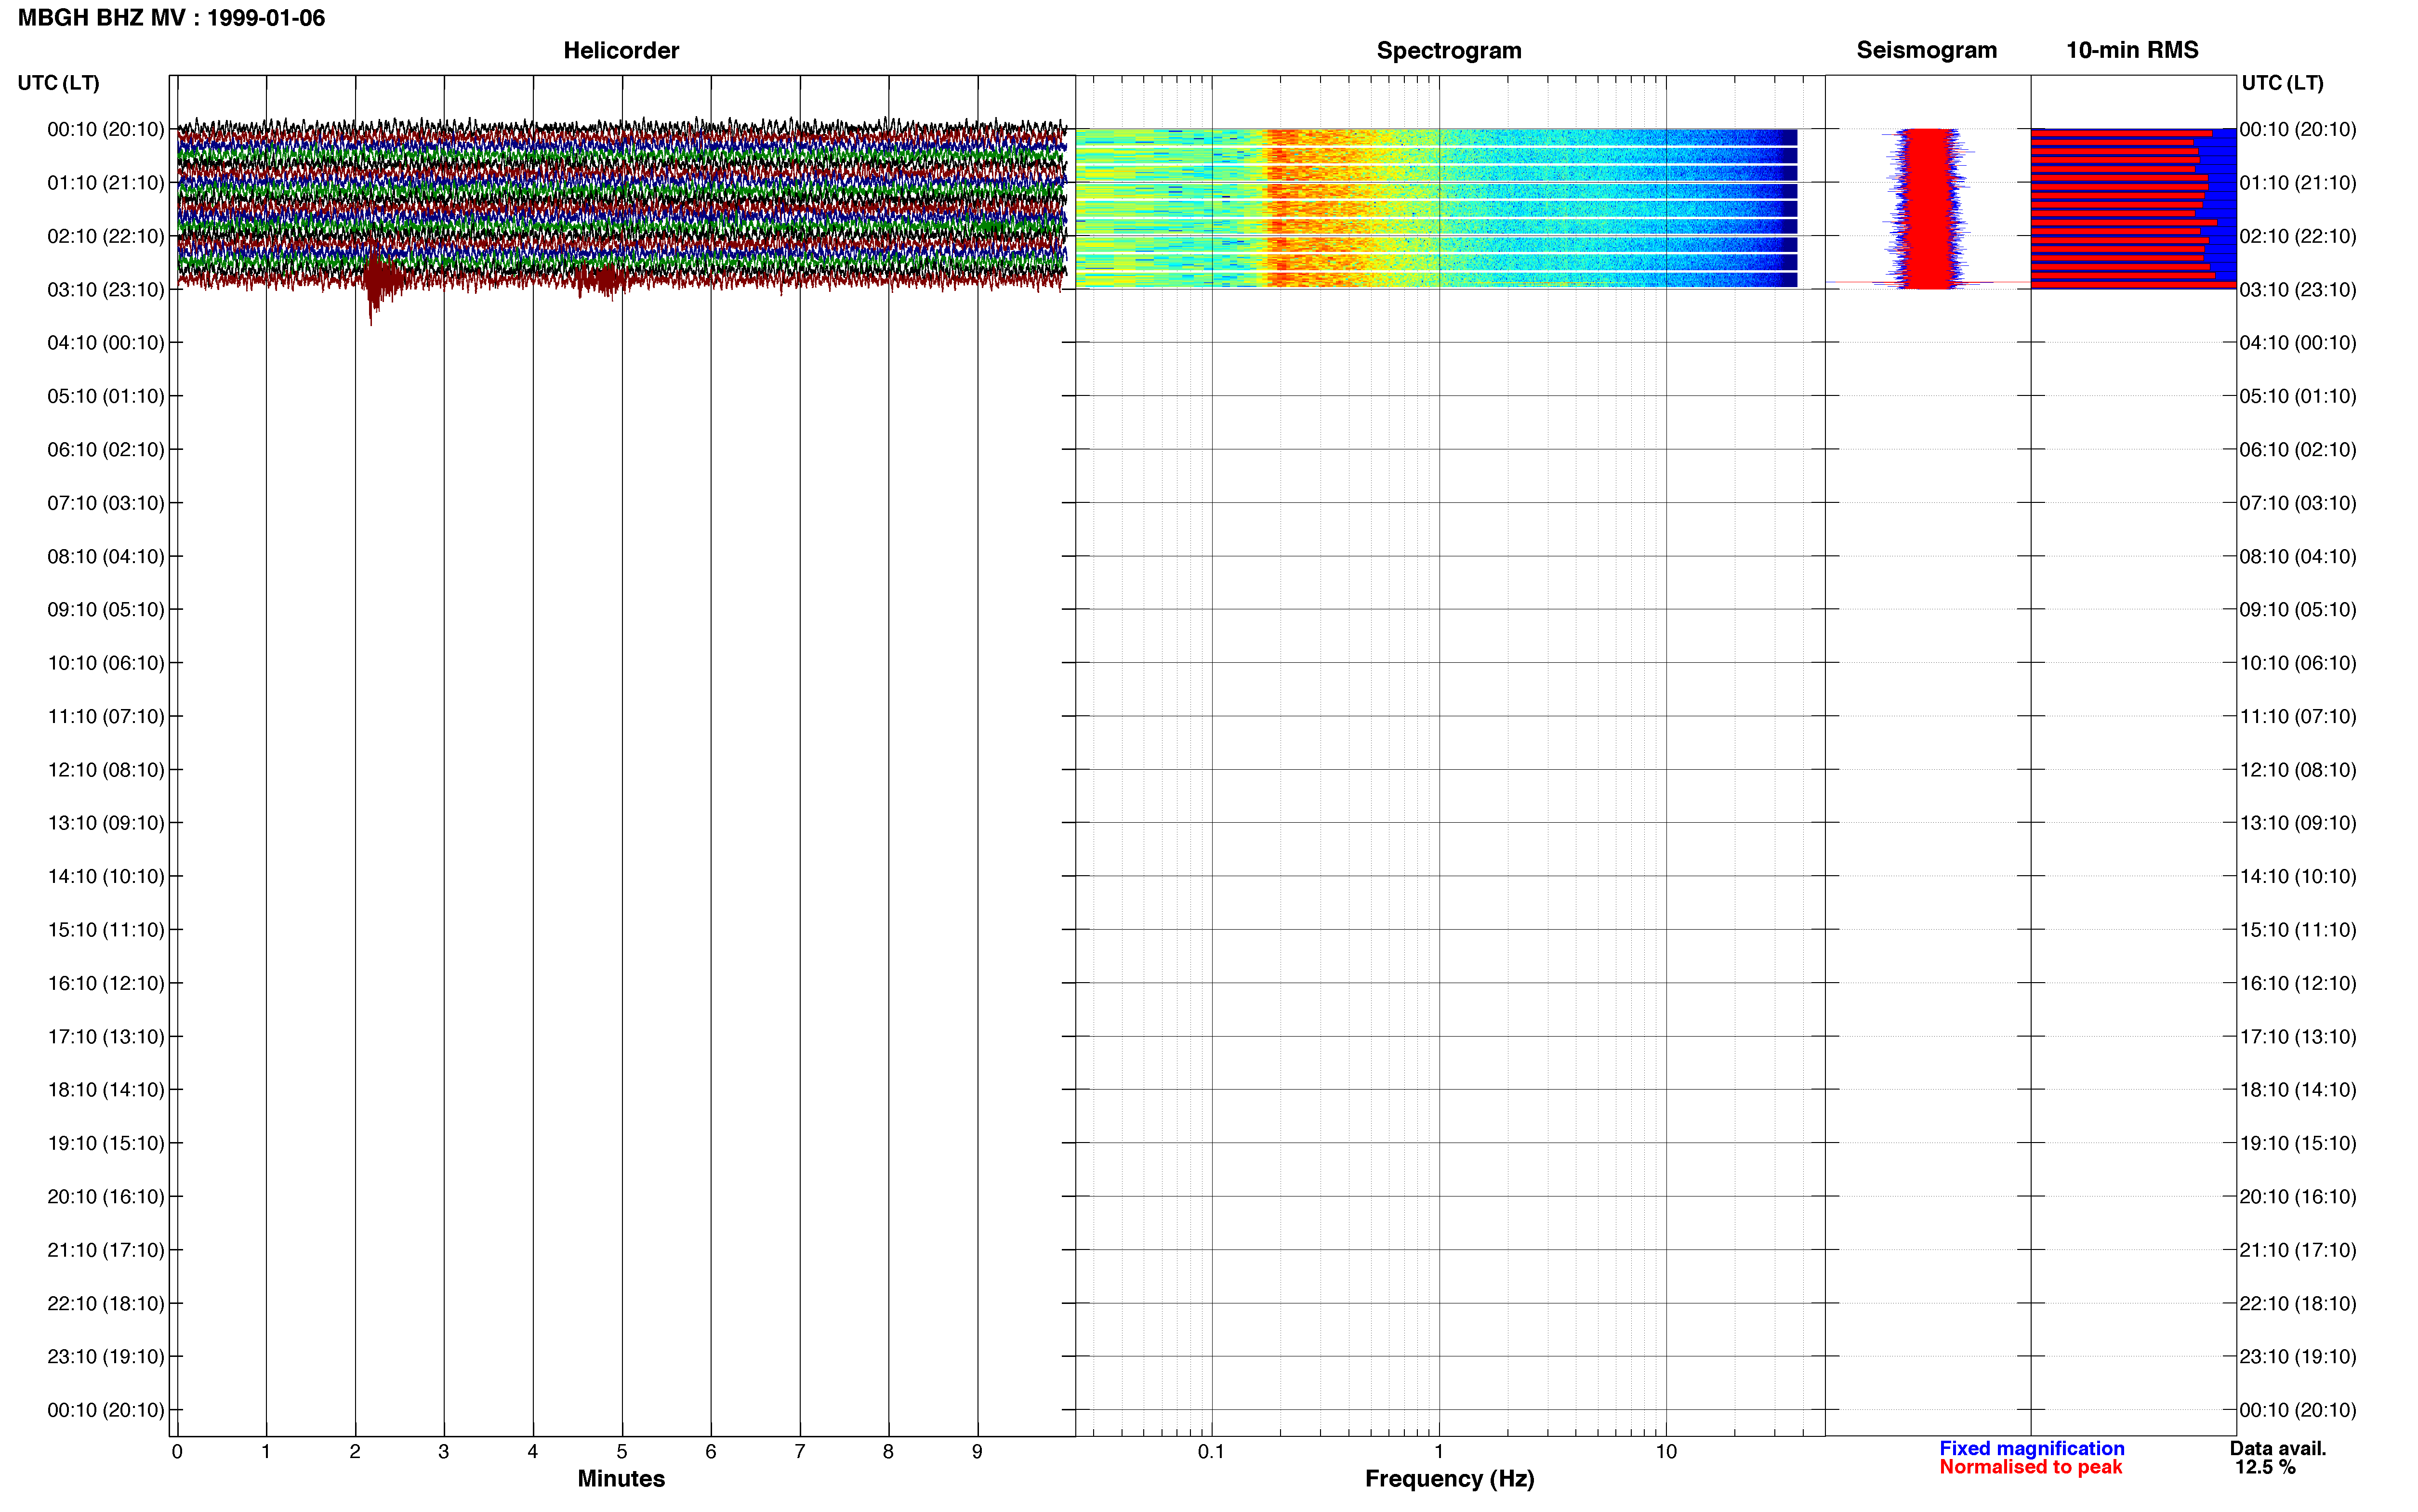Click right time label '01:10 (21:10)'
The image size is (2418, 1512).
click(x=2298, y=183)
